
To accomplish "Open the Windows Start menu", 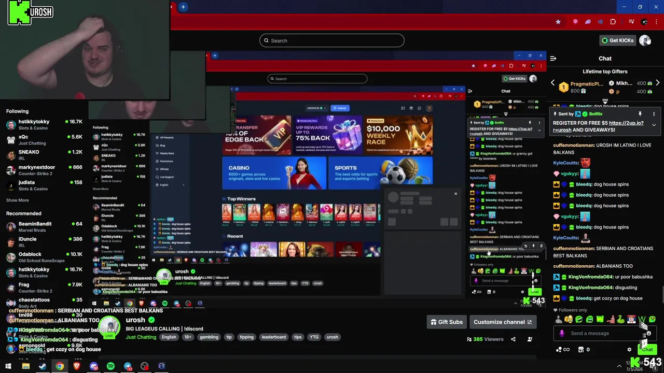I will [8, 366].
